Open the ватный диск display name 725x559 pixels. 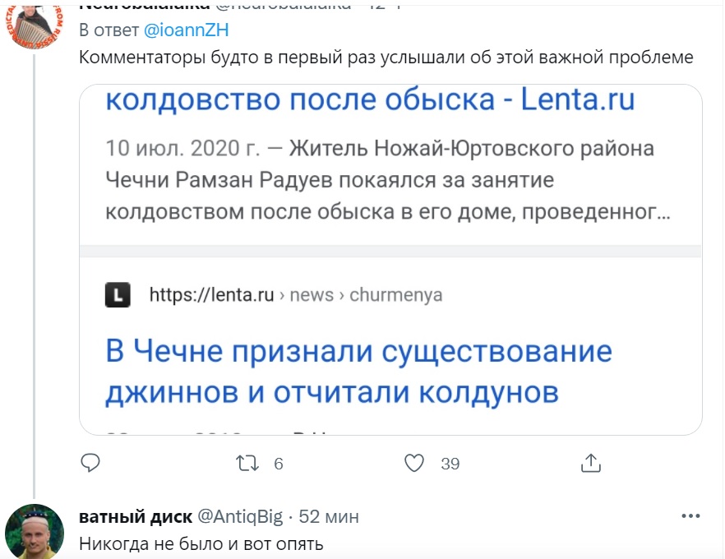(x=135, y=516)
